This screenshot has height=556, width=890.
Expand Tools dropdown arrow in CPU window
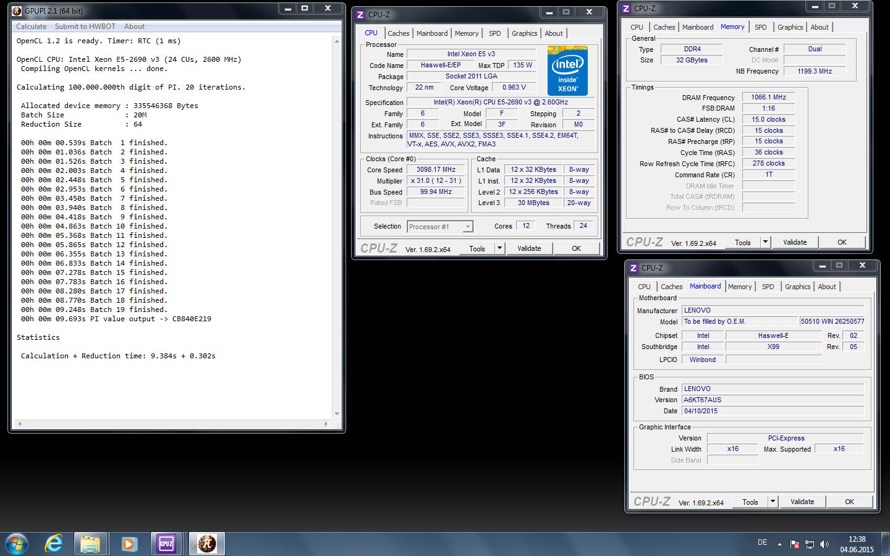coord(499,248)
